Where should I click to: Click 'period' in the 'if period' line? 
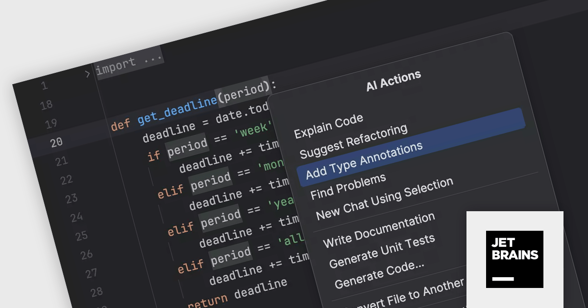coord(188,147)
